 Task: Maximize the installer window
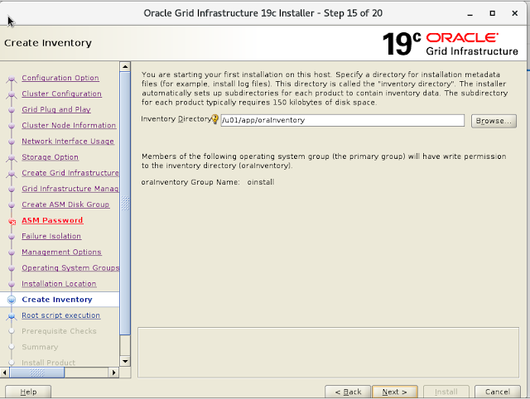(492, 13)
